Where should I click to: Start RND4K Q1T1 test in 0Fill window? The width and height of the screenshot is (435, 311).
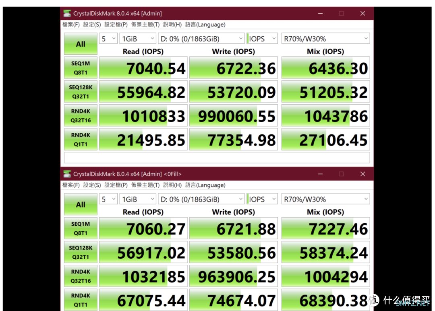[x=81, y=300]
